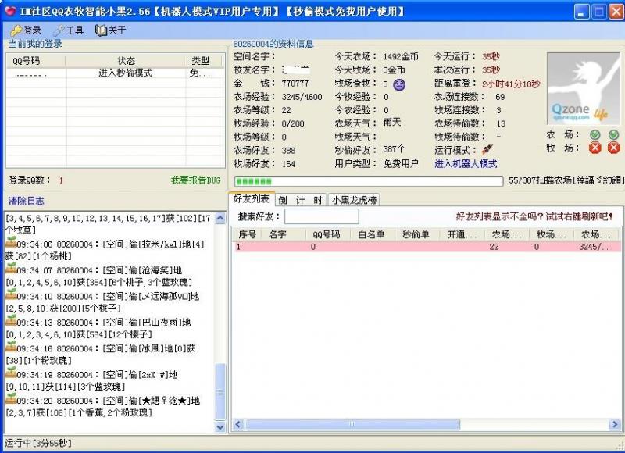
Task: Click the 农场天气 value 雨天
Action: [x=392, y=123]
